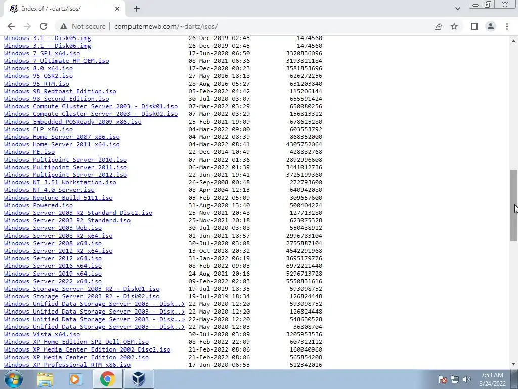Expand the tab search dropdown

click(x=457, y=9)
